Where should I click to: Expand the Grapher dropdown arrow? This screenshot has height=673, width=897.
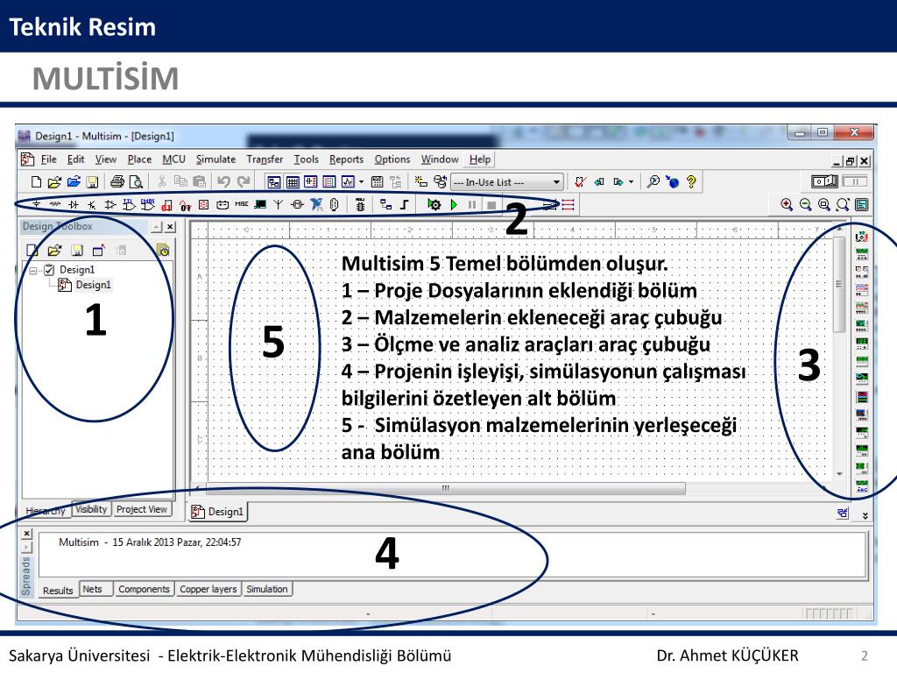pyautogui.click(x=361, y=182)
